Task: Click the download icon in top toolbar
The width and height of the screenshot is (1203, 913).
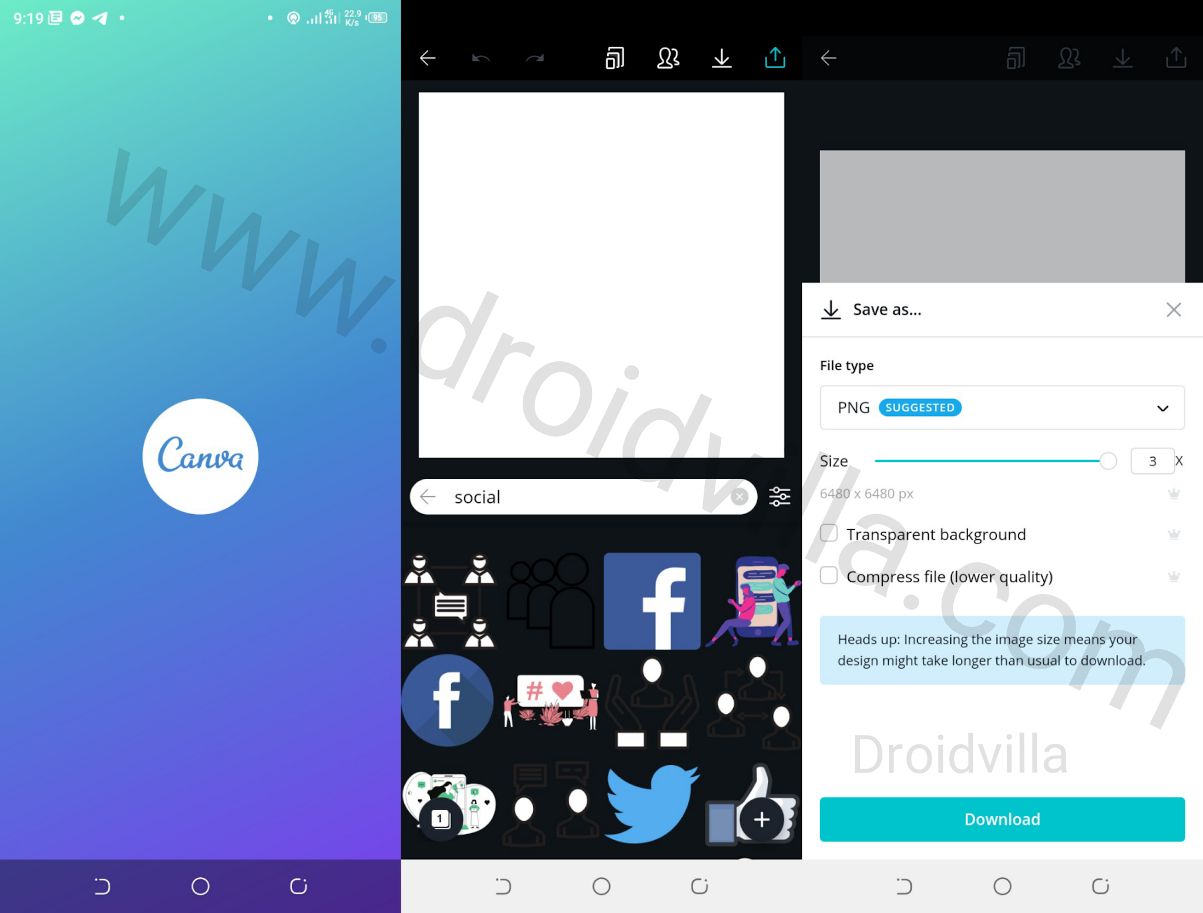Action: click(x=722, y=56)
